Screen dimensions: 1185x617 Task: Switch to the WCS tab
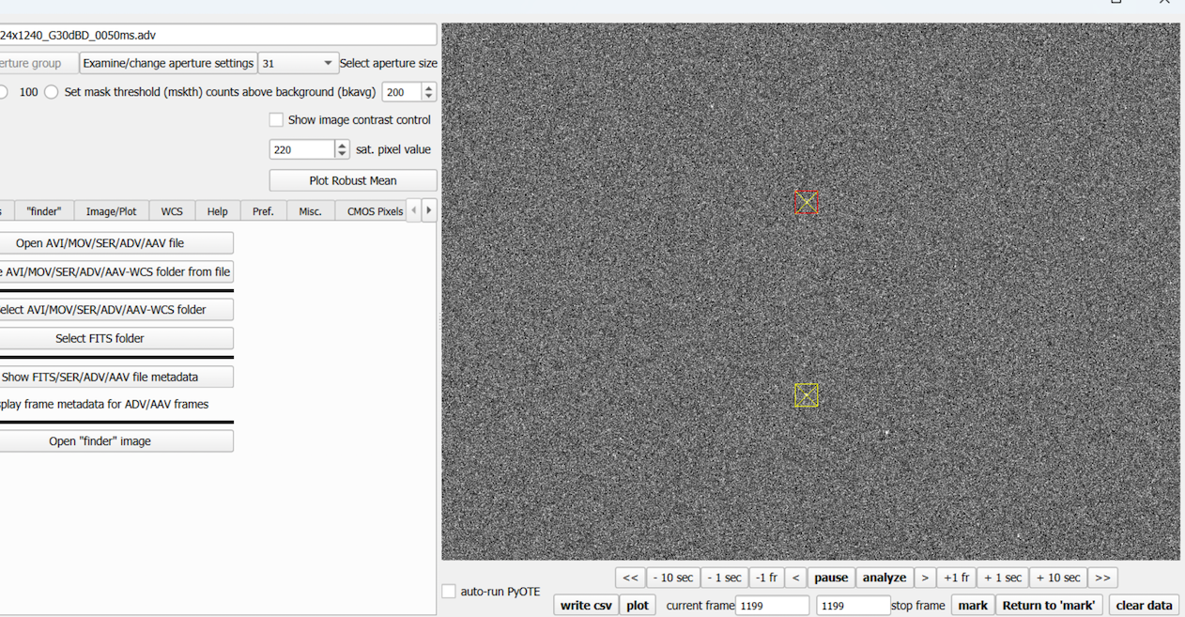point(172,211)
